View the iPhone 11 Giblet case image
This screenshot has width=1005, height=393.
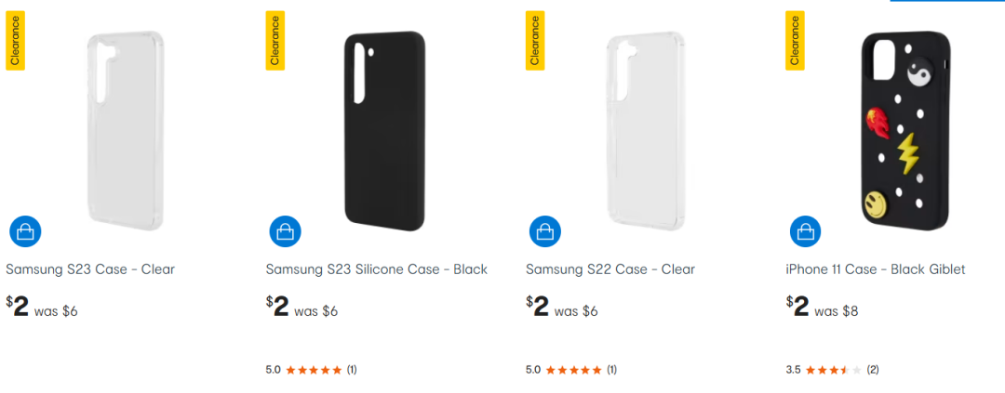click(905, 130)
